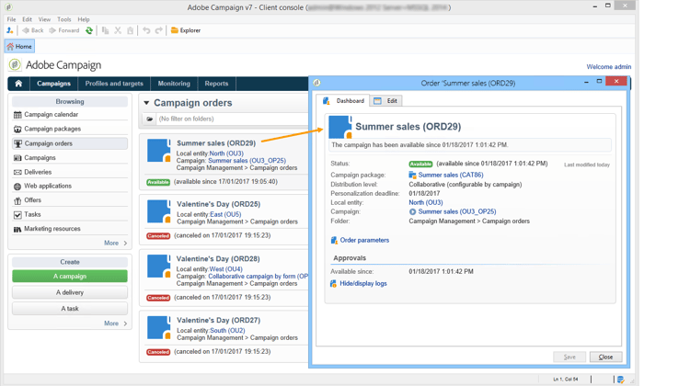Open Summer sales (ORD29) order card
Viewport: 690px width, 386px height.
coord(216,142)
